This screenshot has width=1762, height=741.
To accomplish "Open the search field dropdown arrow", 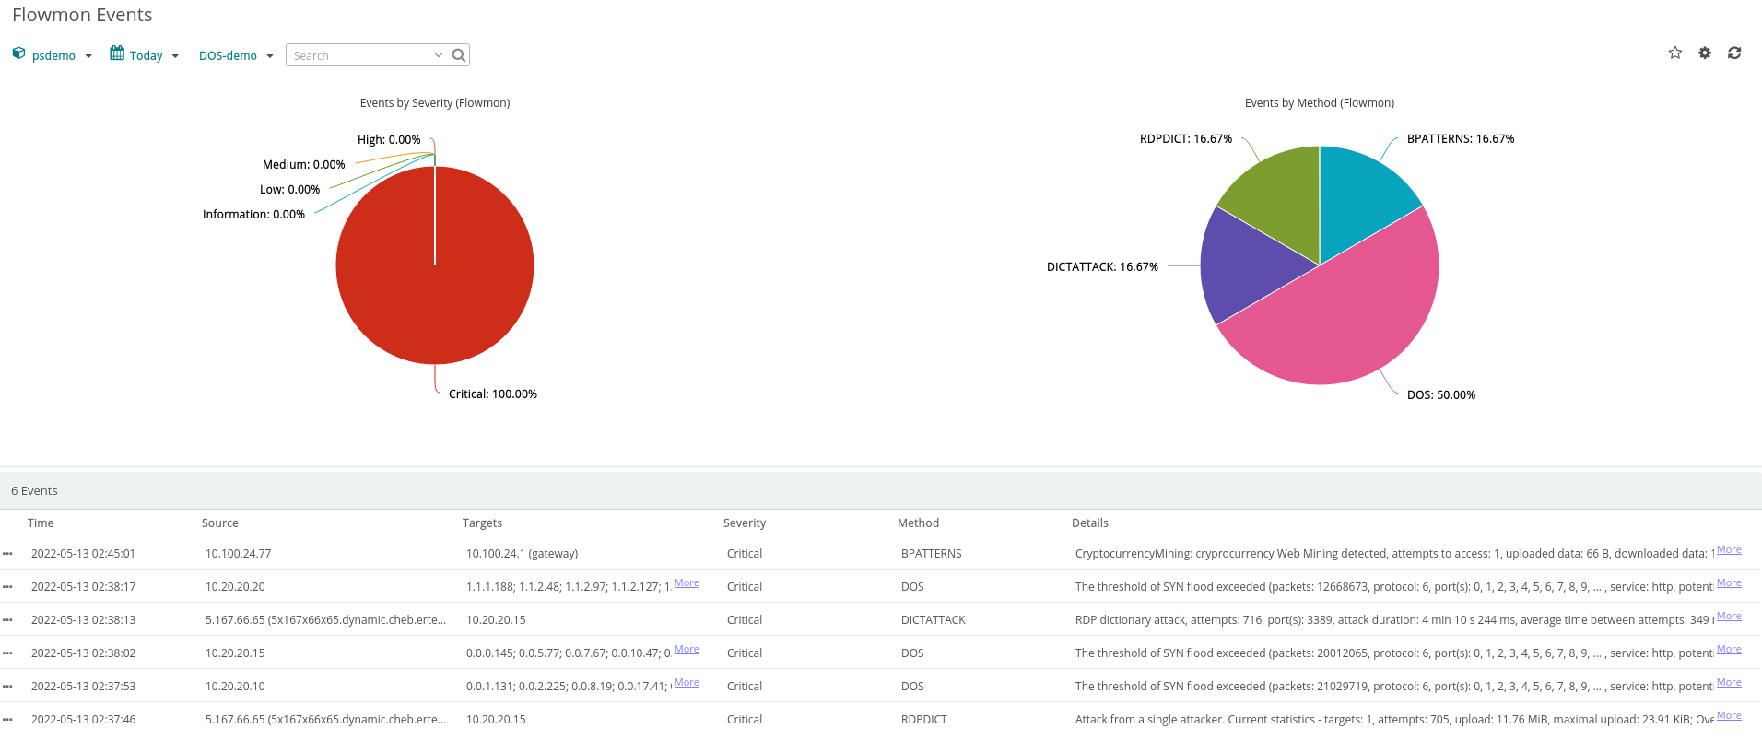I will [x=438, y=55].
